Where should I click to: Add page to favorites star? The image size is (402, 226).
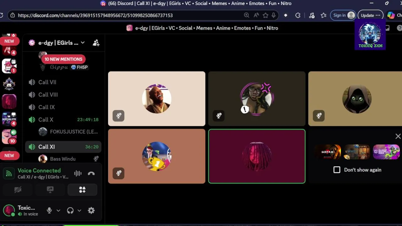pyautogui.click(x=266, y=15)
